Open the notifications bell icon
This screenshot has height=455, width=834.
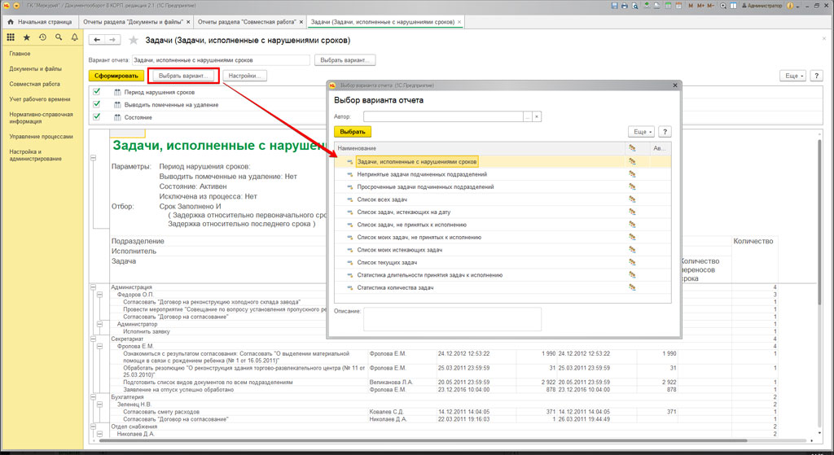tap(74, 37)
